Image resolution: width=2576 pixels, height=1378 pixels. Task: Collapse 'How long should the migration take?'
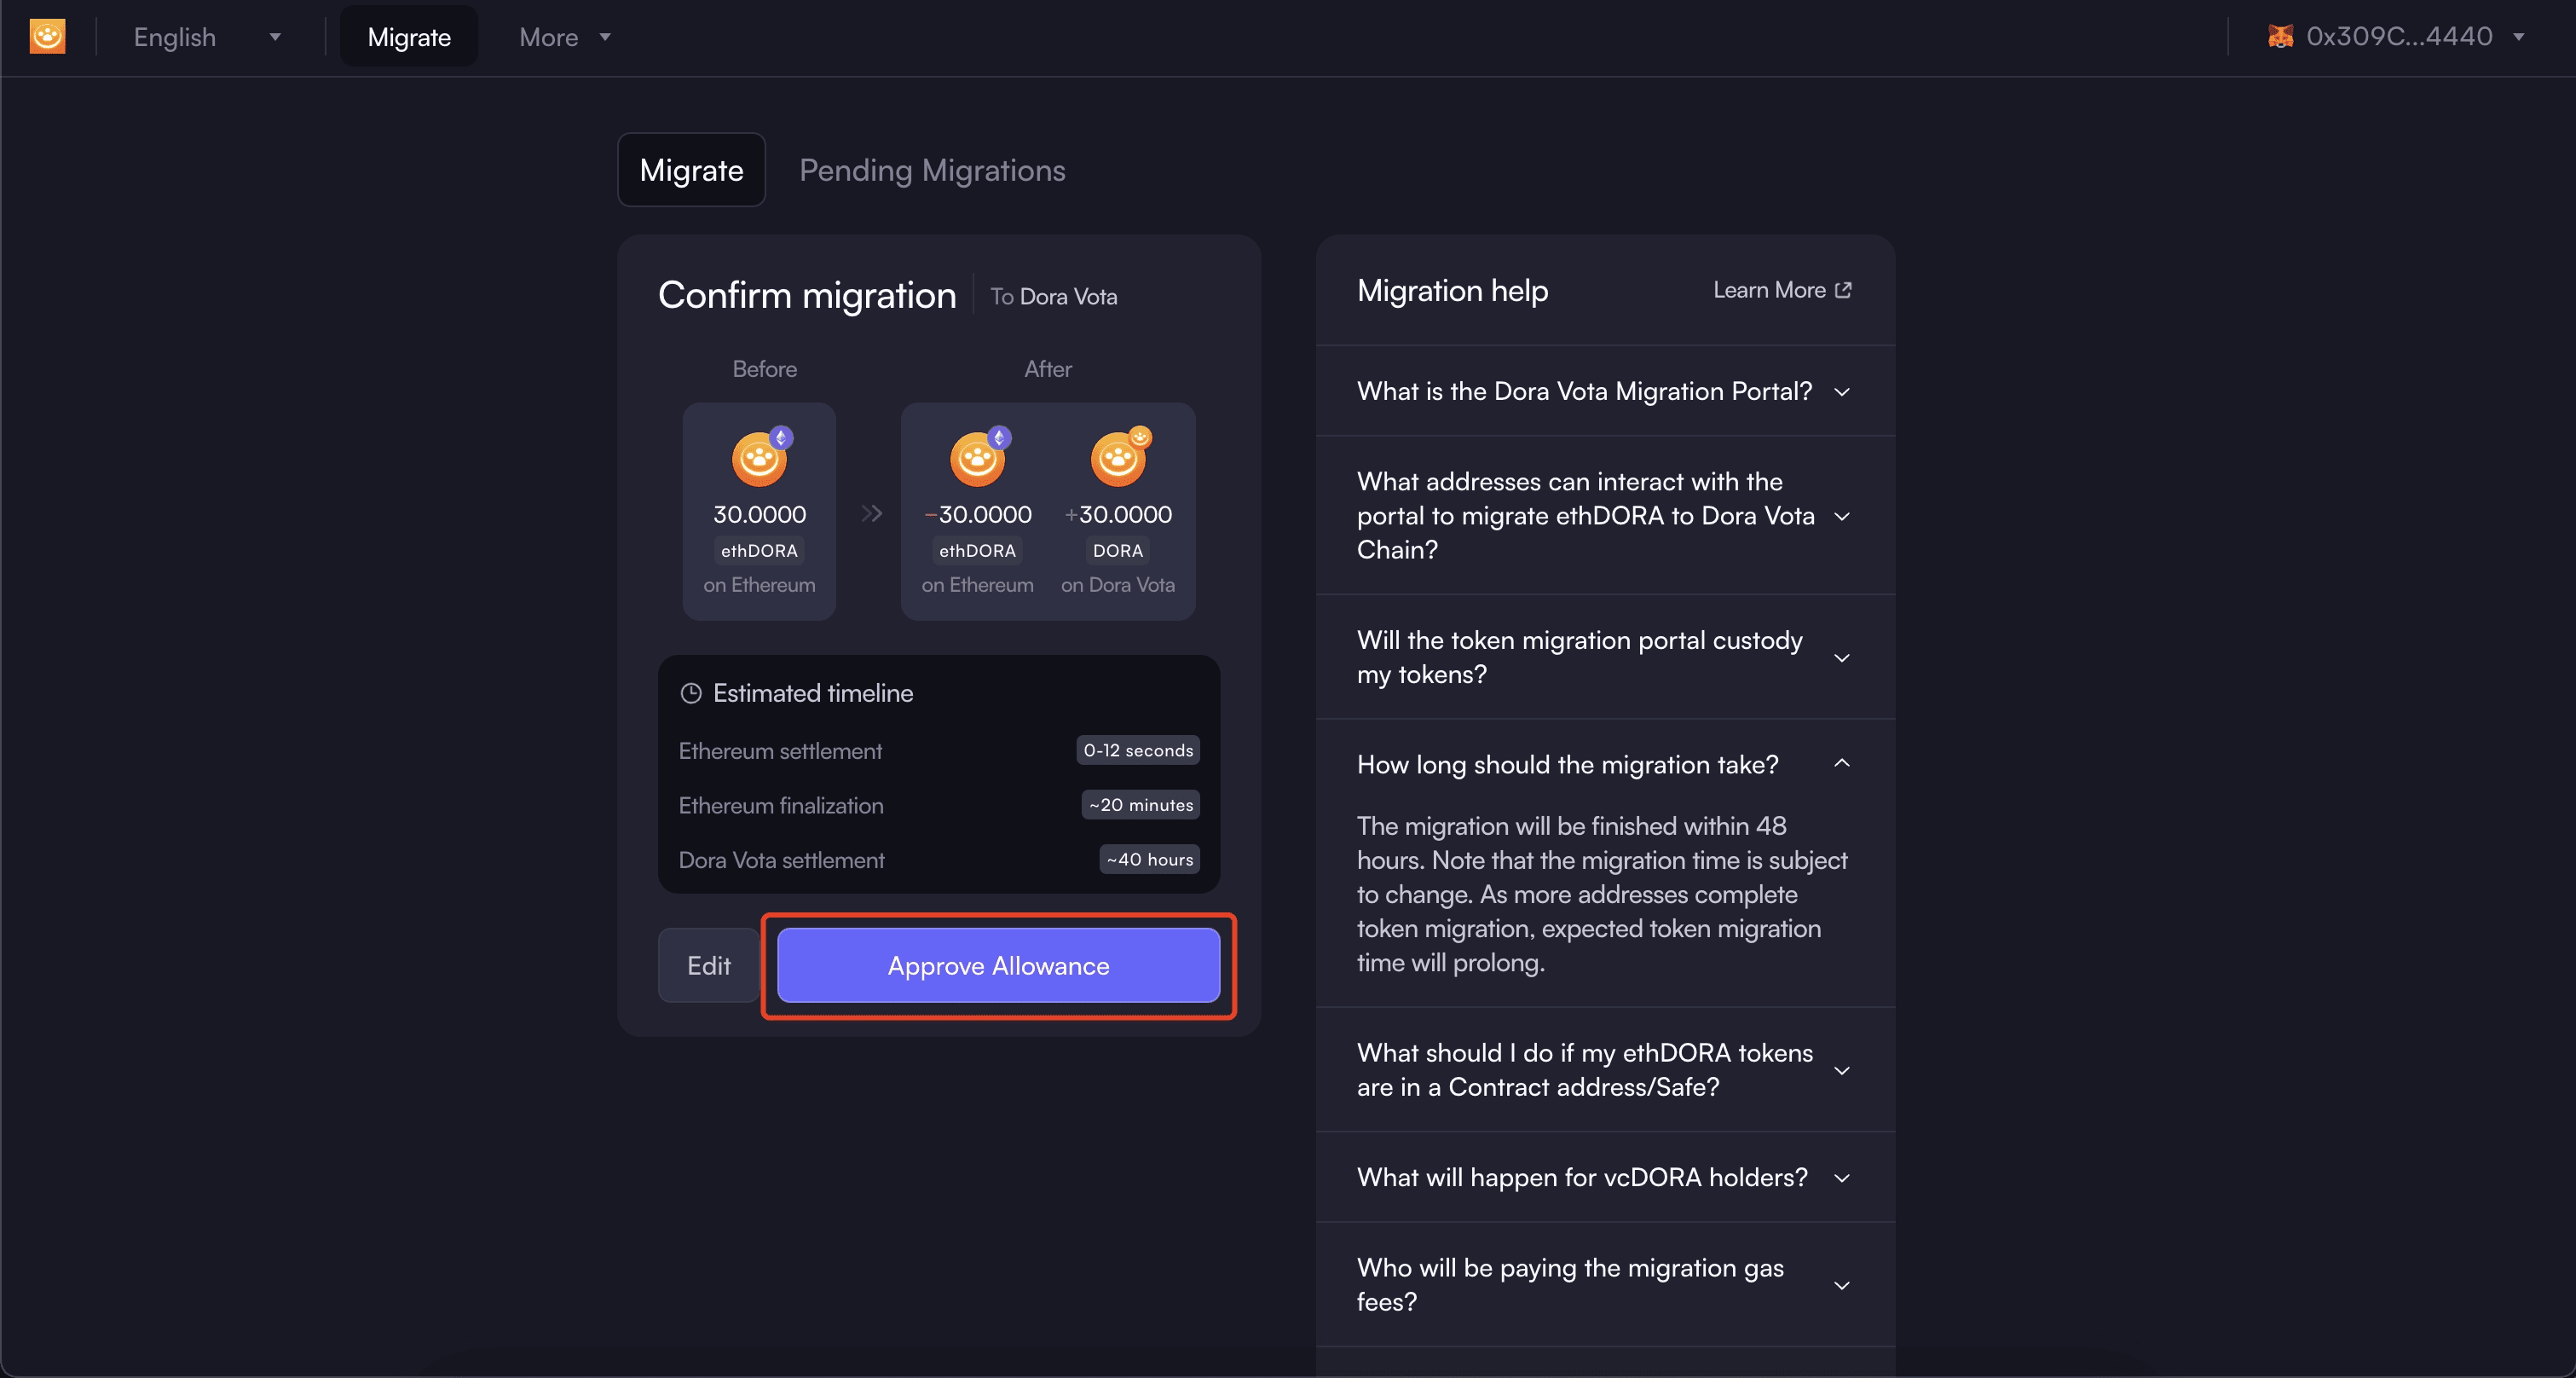1604,765
